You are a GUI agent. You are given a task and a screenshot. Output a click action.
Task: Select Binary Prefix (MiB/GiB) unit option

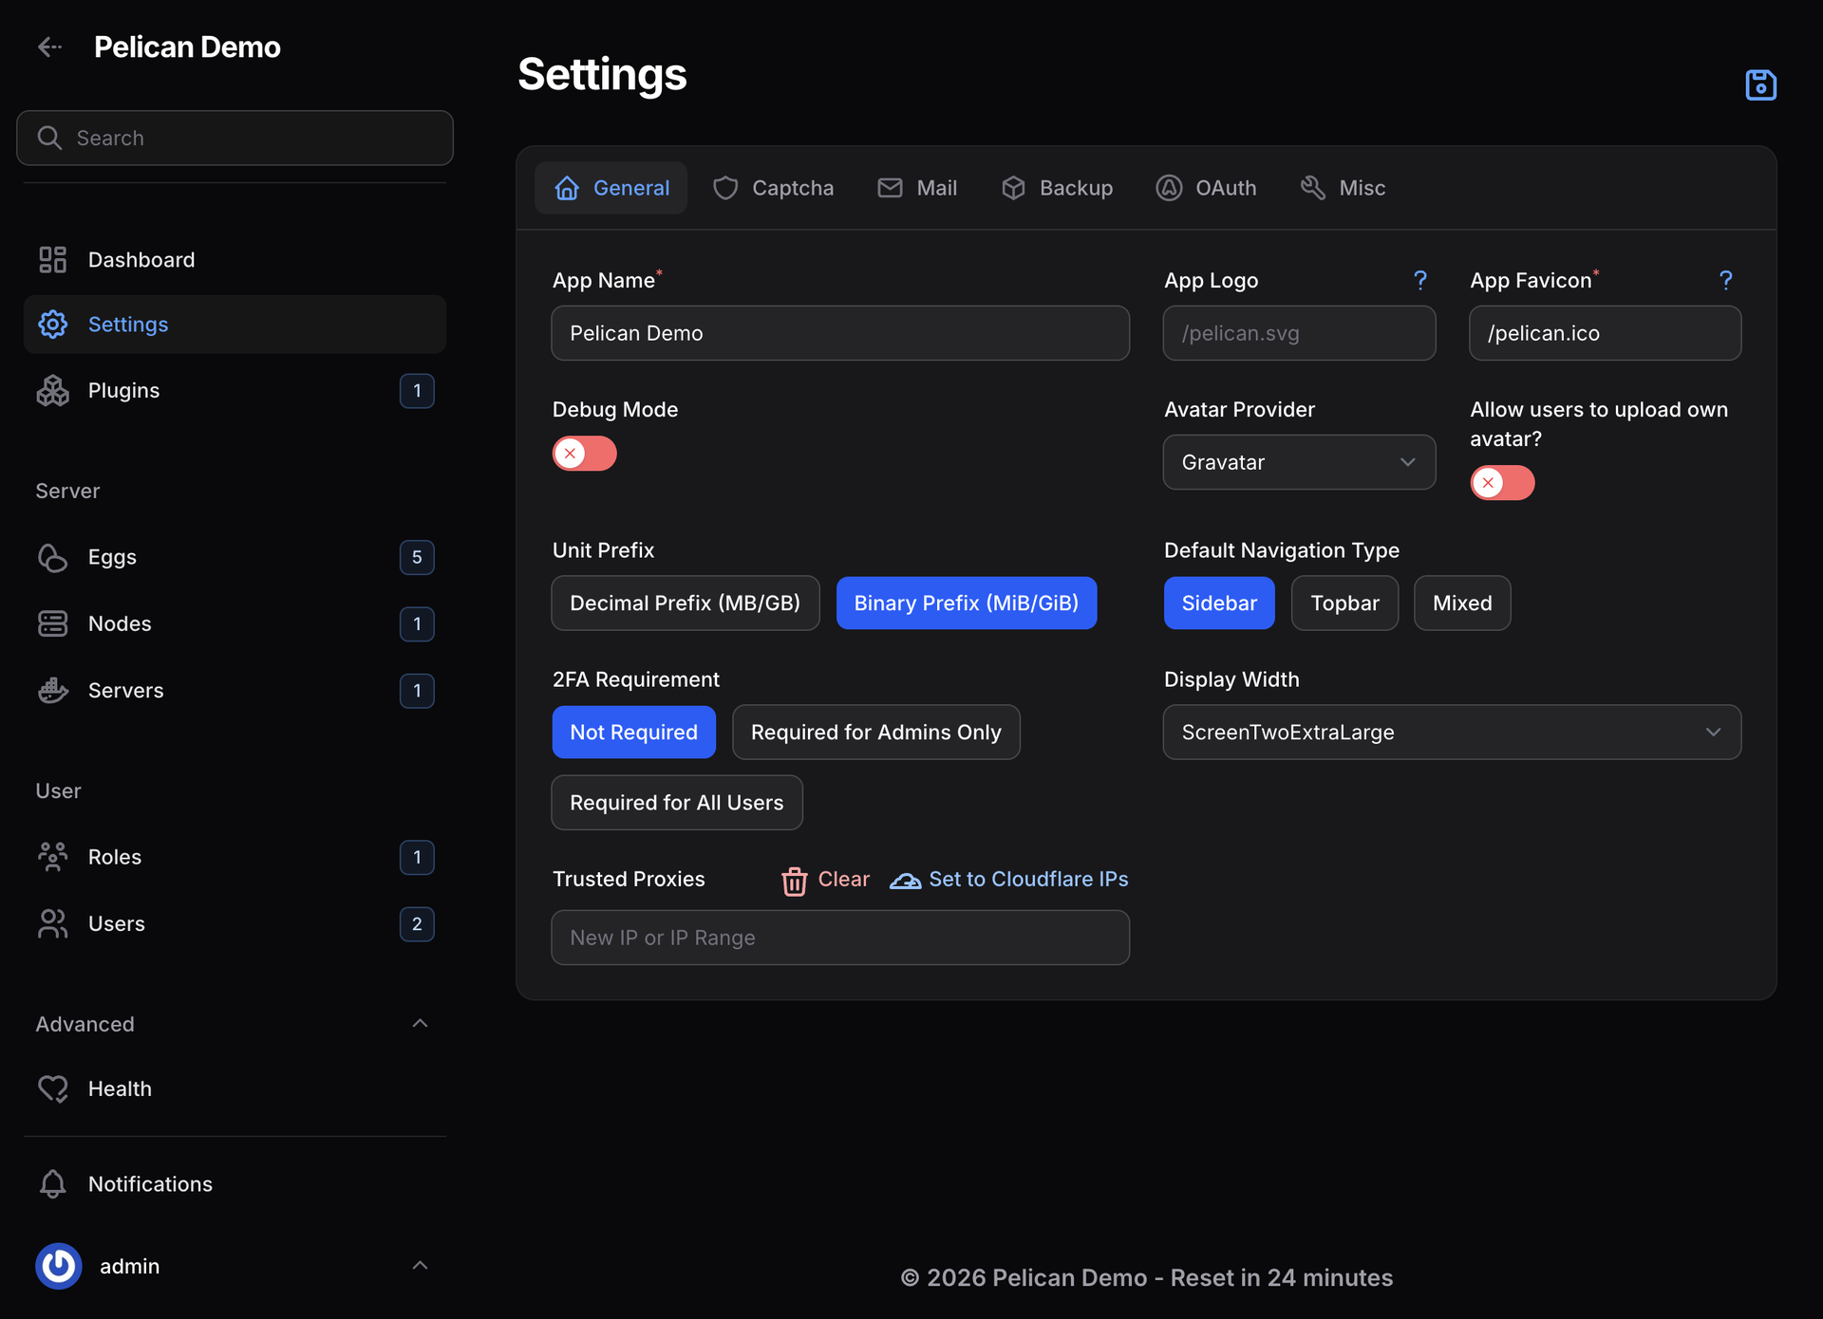[967, 604]
